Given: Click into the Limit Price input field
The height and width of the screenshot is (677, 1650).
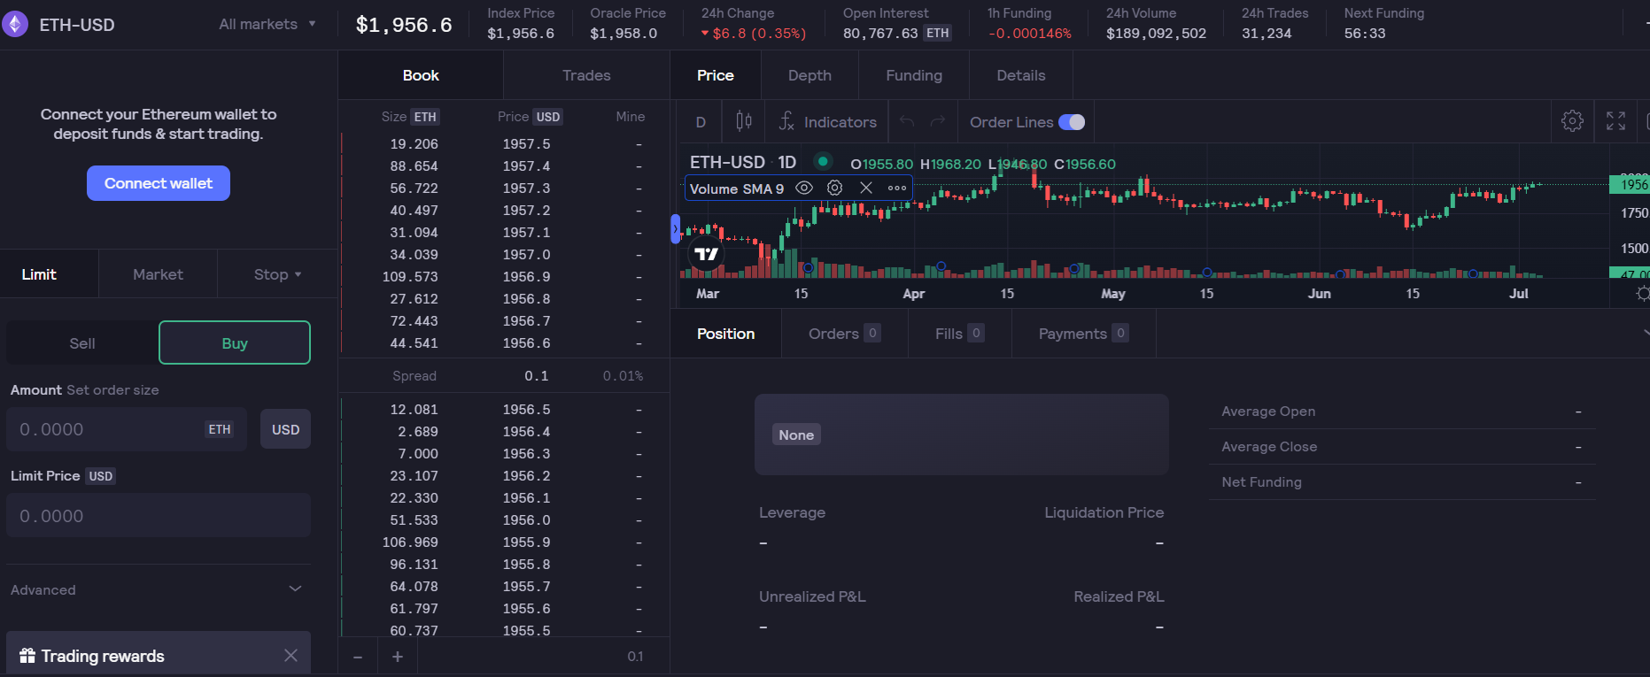Looking at the screenshot, I should [x=159, y=515].
